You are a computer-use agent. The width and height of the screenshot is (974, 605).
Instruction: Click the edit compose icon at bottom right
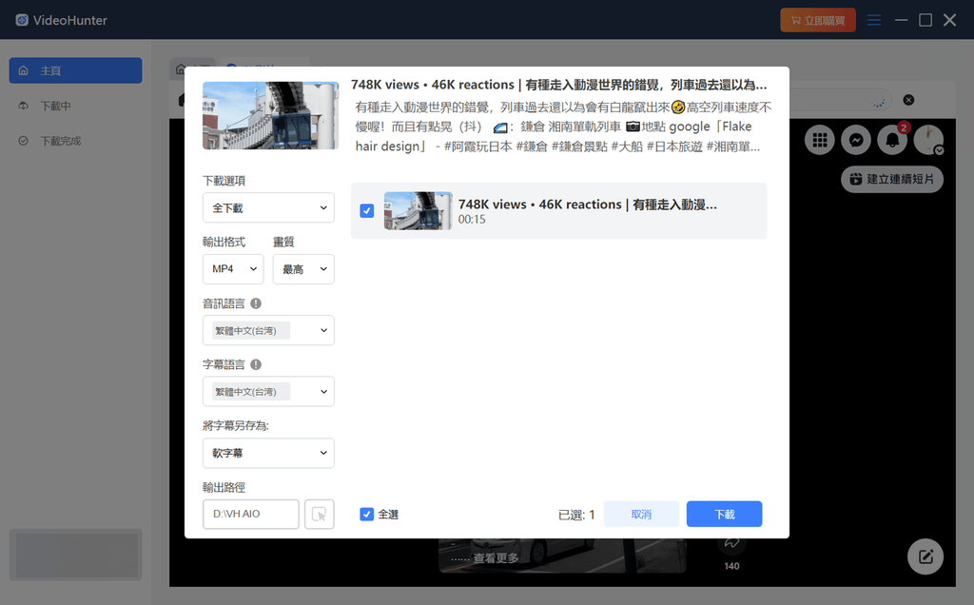pyautogui.click(x=925, y=556)
